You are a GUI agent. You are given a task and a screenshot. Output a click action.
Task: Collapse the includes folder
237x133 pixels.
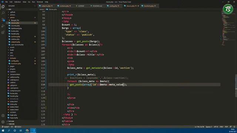coord(13,58)
